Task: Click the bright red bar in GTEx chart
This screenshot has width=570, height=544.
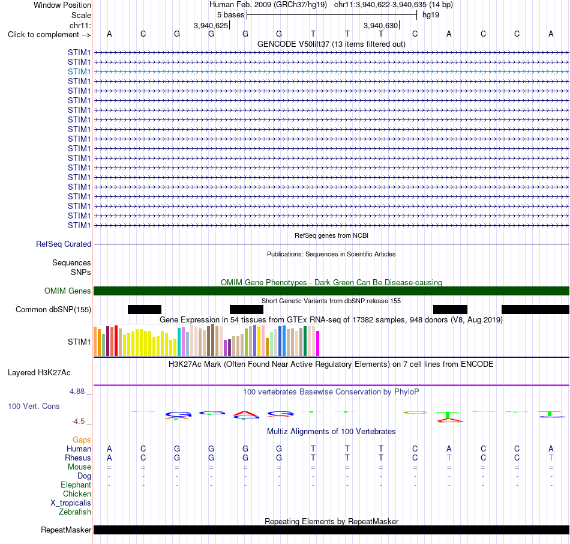Action: (116, 340)
